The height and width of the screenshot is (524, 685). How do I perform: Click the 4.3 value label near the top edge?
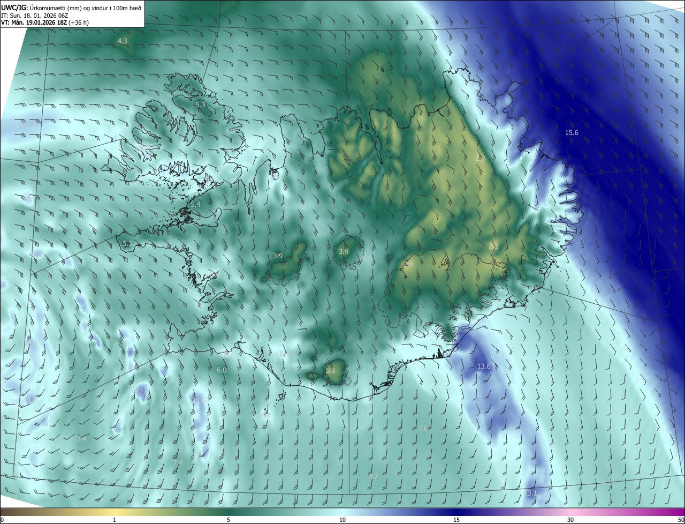[123, 41]
